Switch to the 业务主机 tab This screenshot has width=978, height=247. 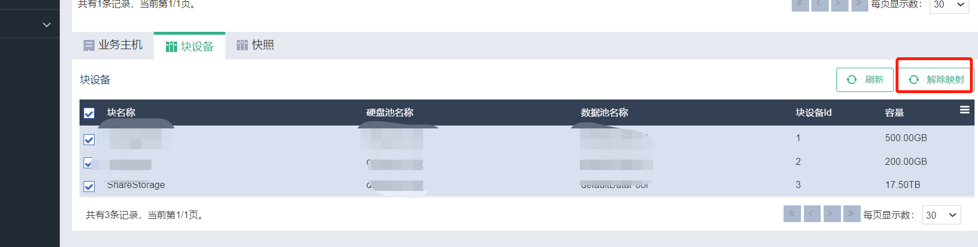(x=113, y=45)
